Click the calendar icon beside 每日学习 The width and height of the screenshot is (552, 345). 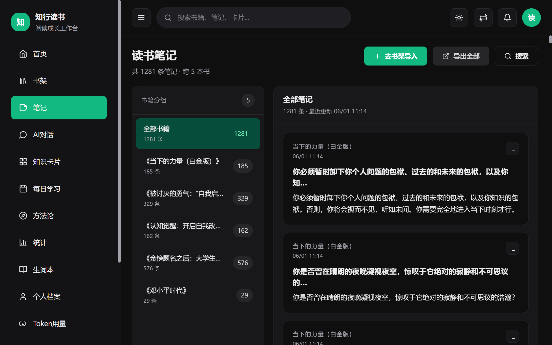tap(23, 189)
